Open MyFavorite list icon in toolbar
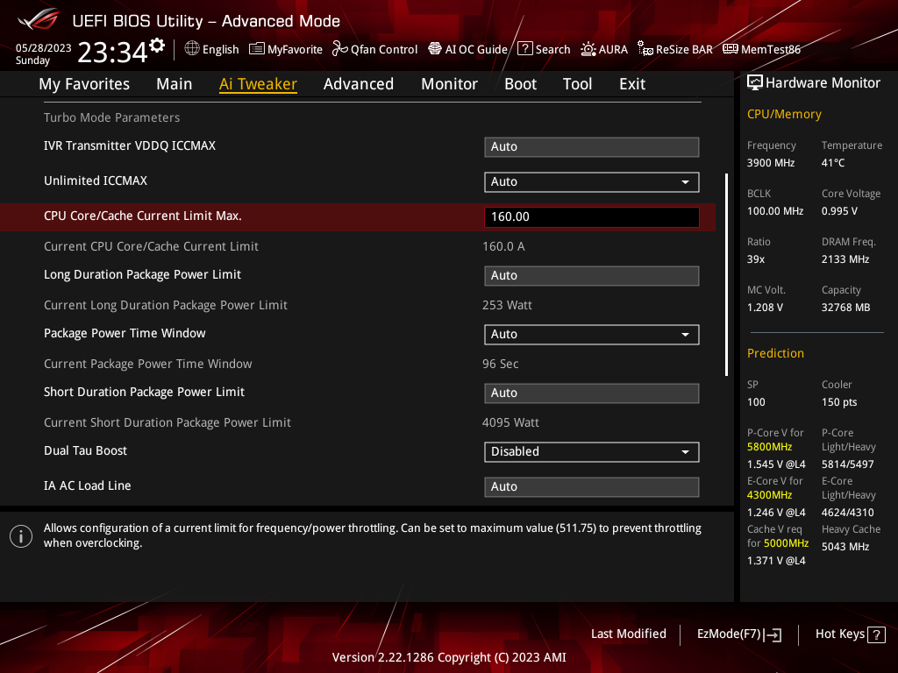 (257, 49)
